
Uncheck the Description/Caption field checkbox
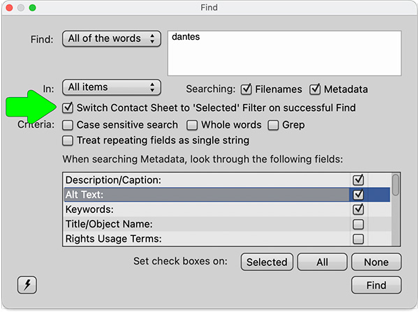point(358,180)
